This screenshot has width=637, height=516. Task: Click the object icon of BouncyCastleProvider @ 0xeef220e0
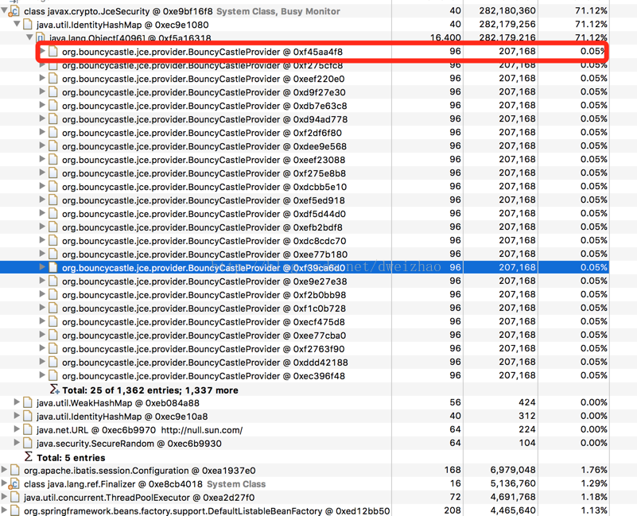tap(52, 79)
